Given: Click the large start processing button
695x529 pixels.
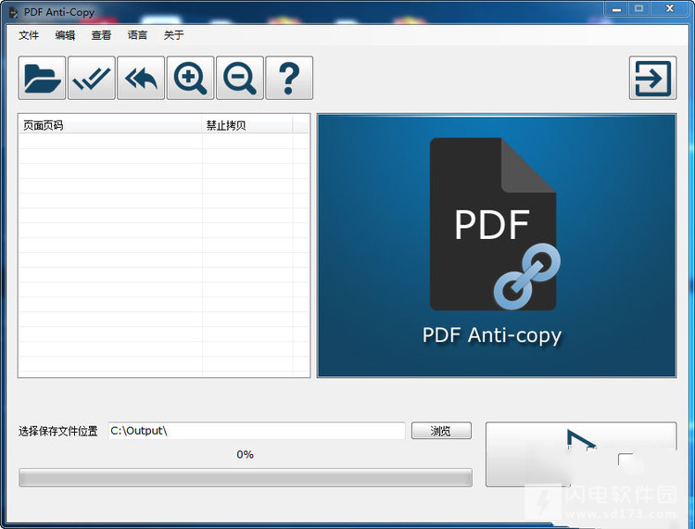Looking at the screenshot, I should coord(581,454).
